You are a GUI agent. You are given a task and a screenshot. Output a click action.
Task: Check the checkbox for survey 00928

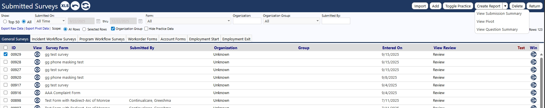(5, 62)
